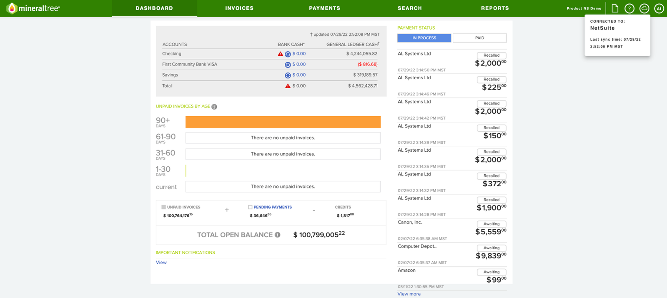Open the document icon in header
The image size is (667, 298).
tap(615, 8)
